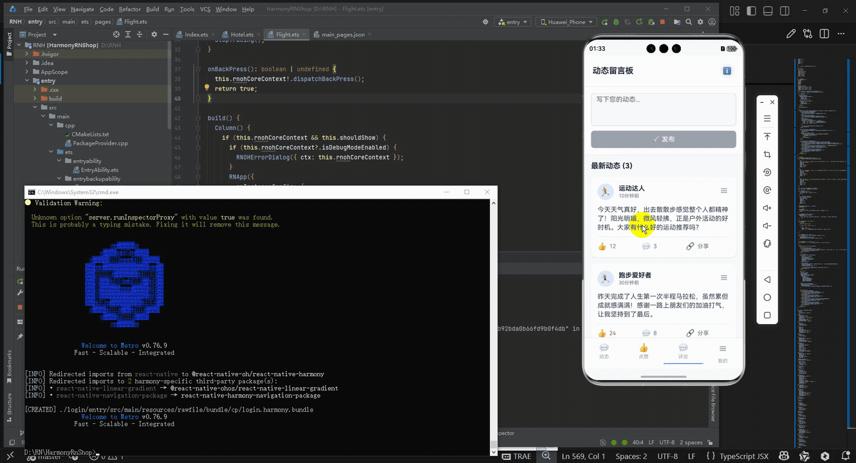Collapse the entryability folder
Image resolution: width=856 pixels, height=463 pixels.
[x=60, y=161]
